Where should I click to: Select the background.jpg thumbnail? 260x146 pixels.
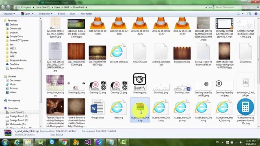click(x=182, y=53)
